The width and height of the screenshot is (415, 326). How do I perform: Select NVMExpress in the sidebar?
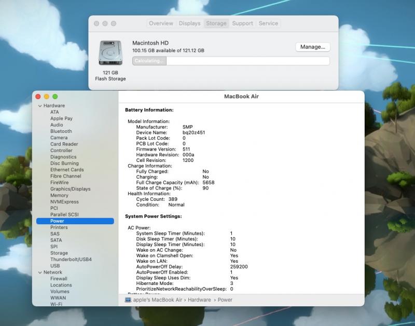(x=64, y=202)
